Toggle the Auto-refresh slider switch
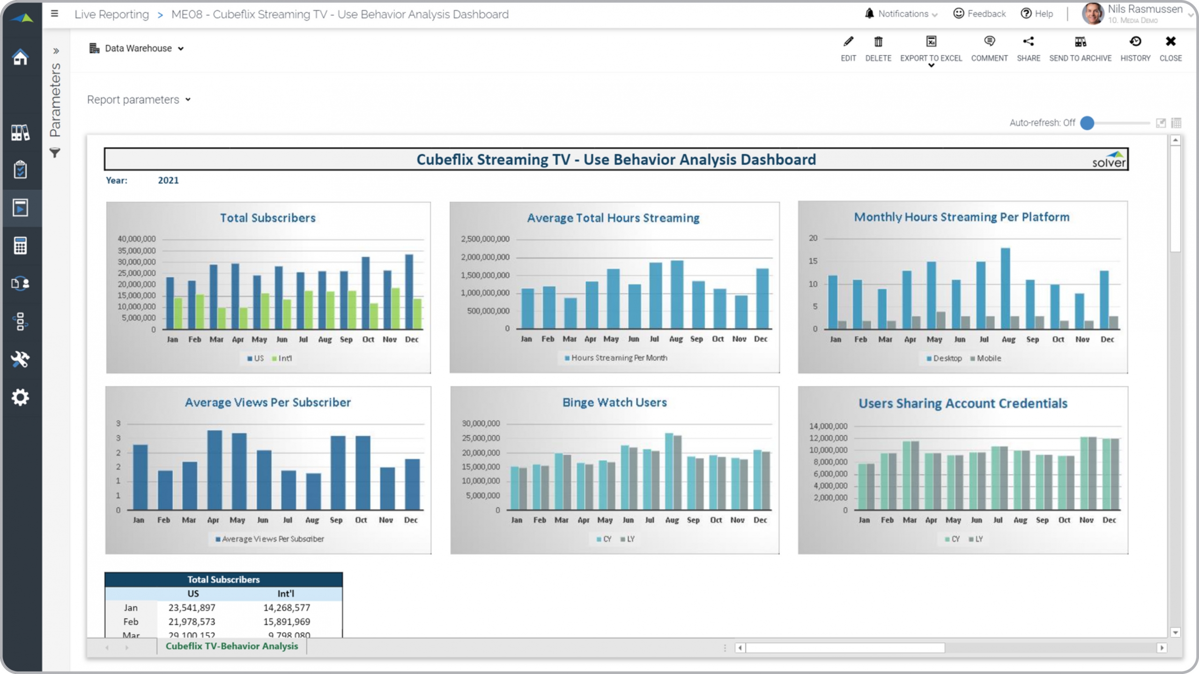Screen dimensions: 1199x674 coord(1087,123)
